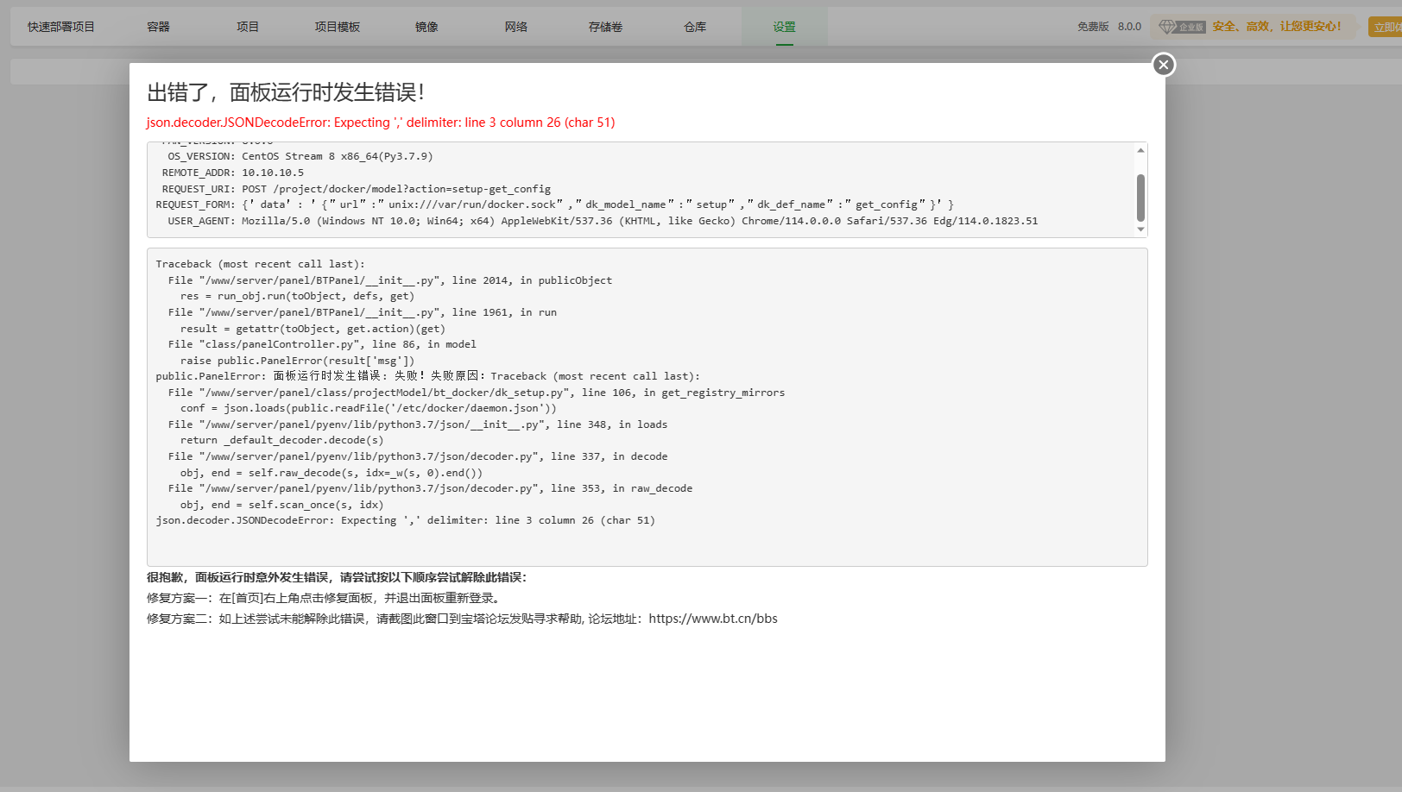Open the https://www.bt.cn/bbs forum address
1402x792 pixels.
pos(713,619)
